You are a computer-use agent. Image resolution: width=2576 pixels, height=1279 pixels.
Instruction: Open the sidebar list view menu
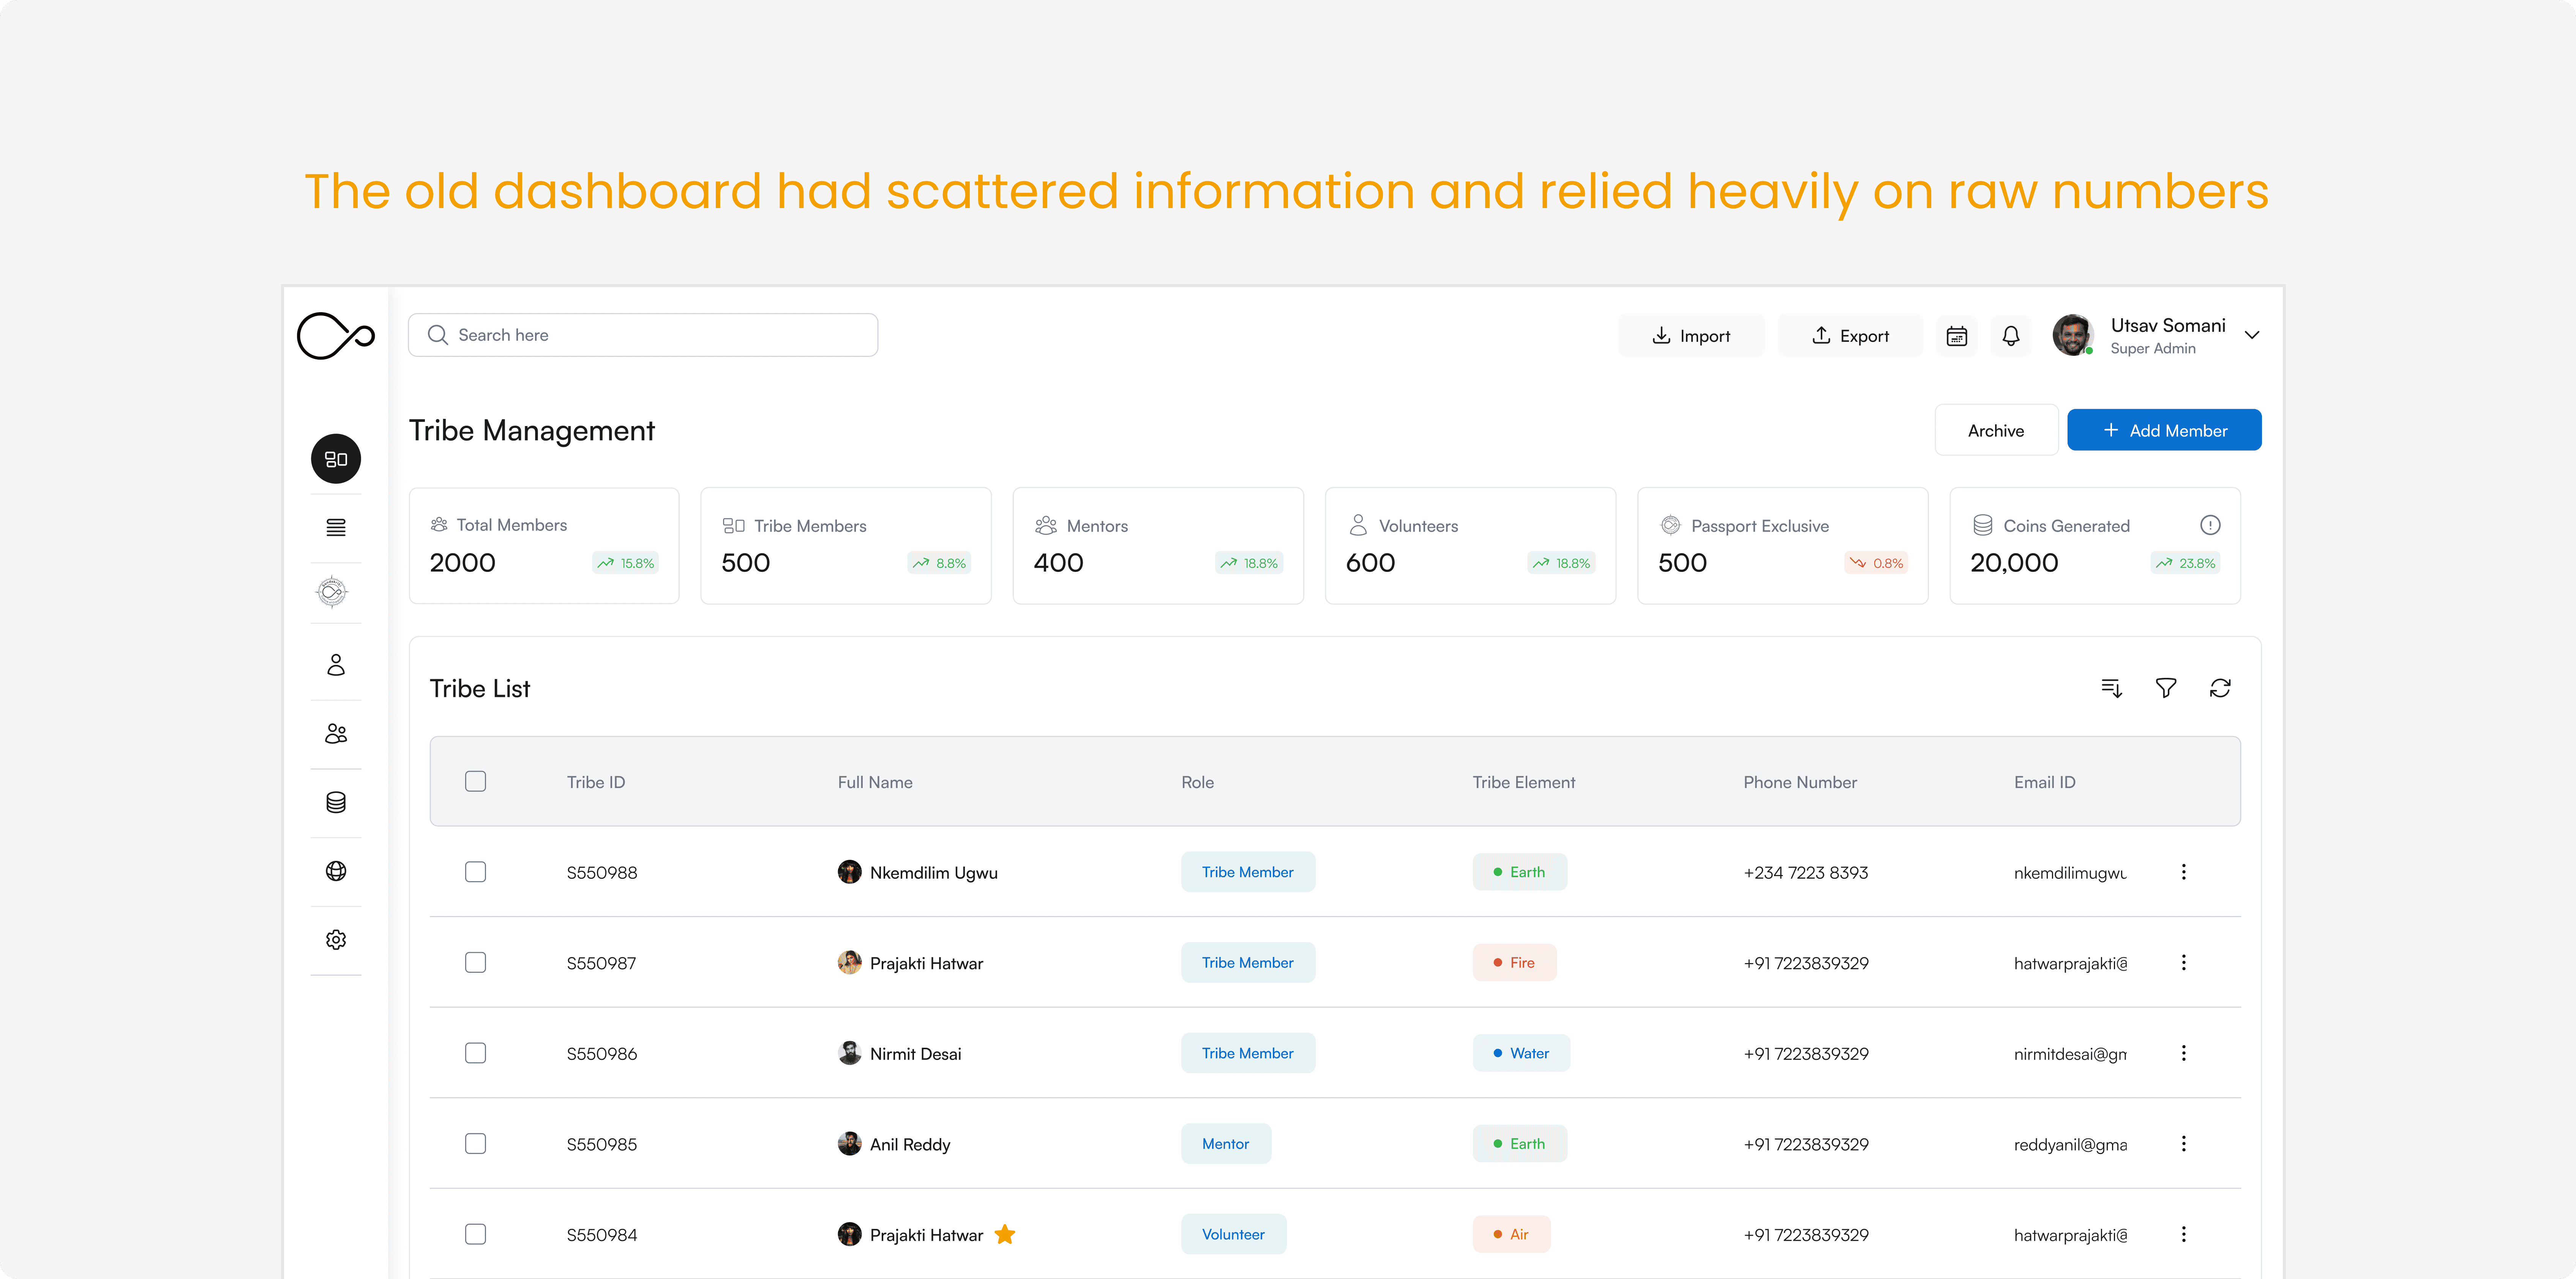pos(336,528)
